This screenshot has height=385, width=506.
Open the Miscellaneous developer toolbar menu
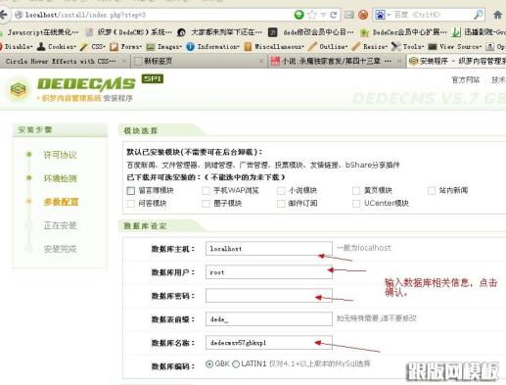coord(274,47)
